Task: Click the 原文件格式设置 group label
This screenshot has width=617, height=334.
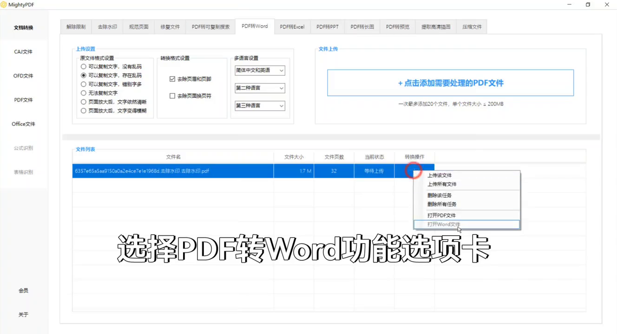Action: pos(97,58)
